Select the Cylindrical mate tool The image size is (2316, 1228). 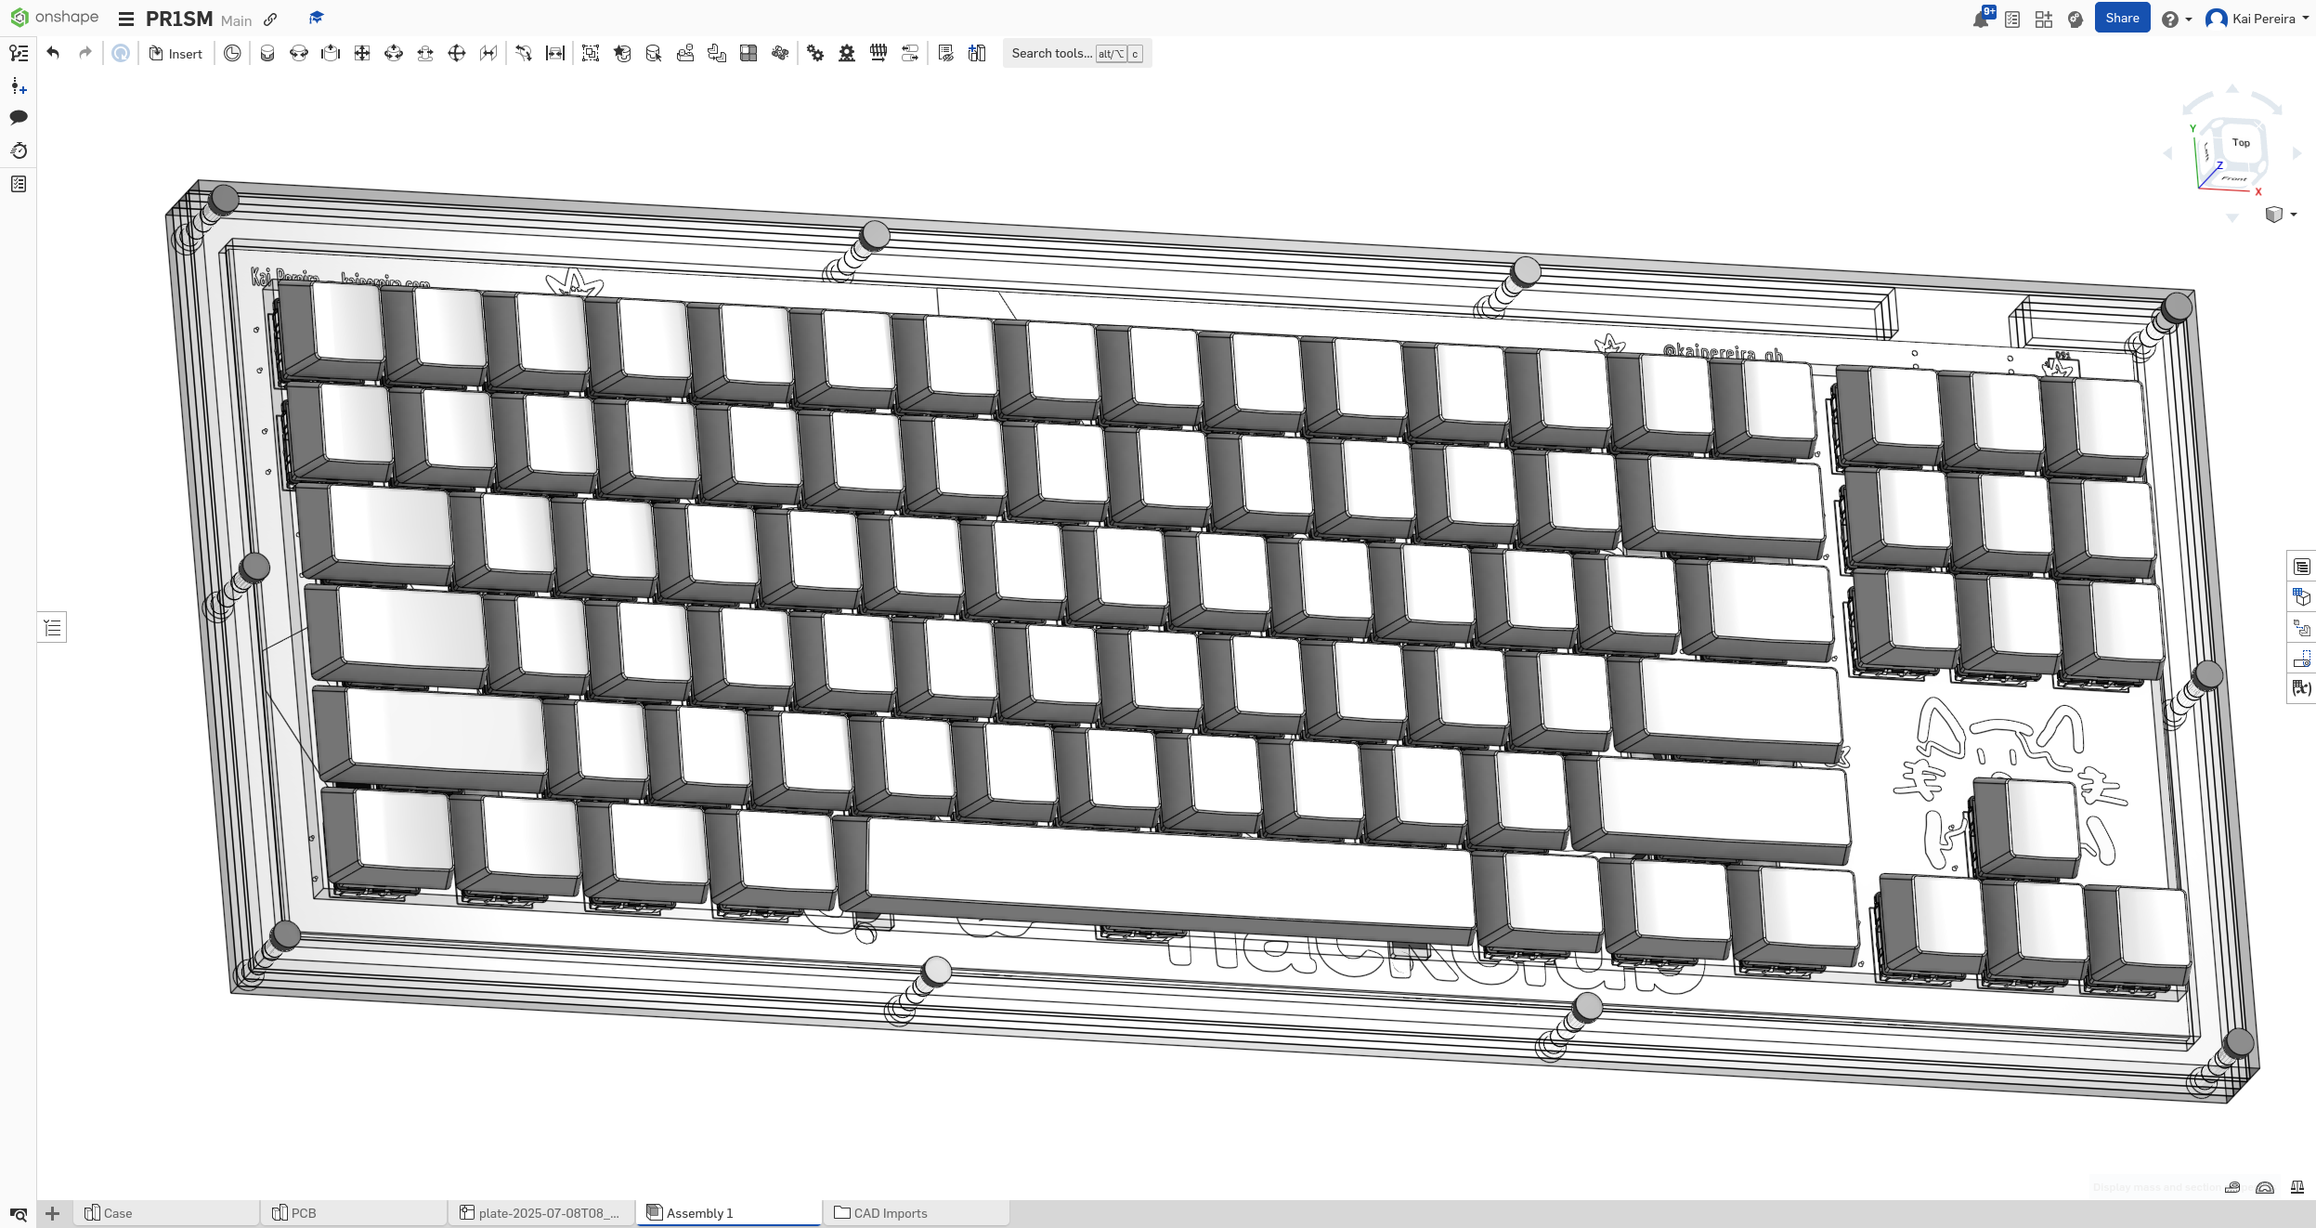394,54
